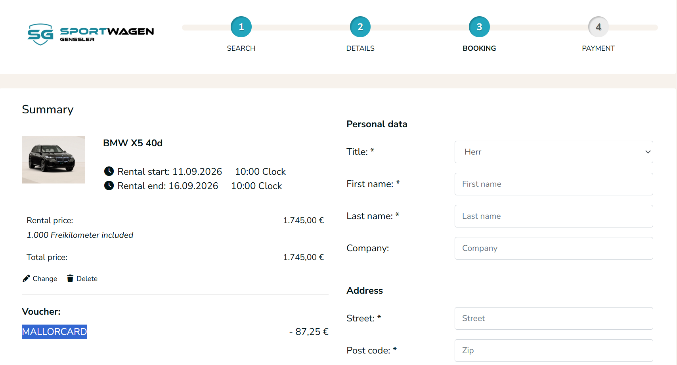The height and width of the screenshot is (365, 677).
Task: Go to step 2 Details circle
Action: (360, 27)
